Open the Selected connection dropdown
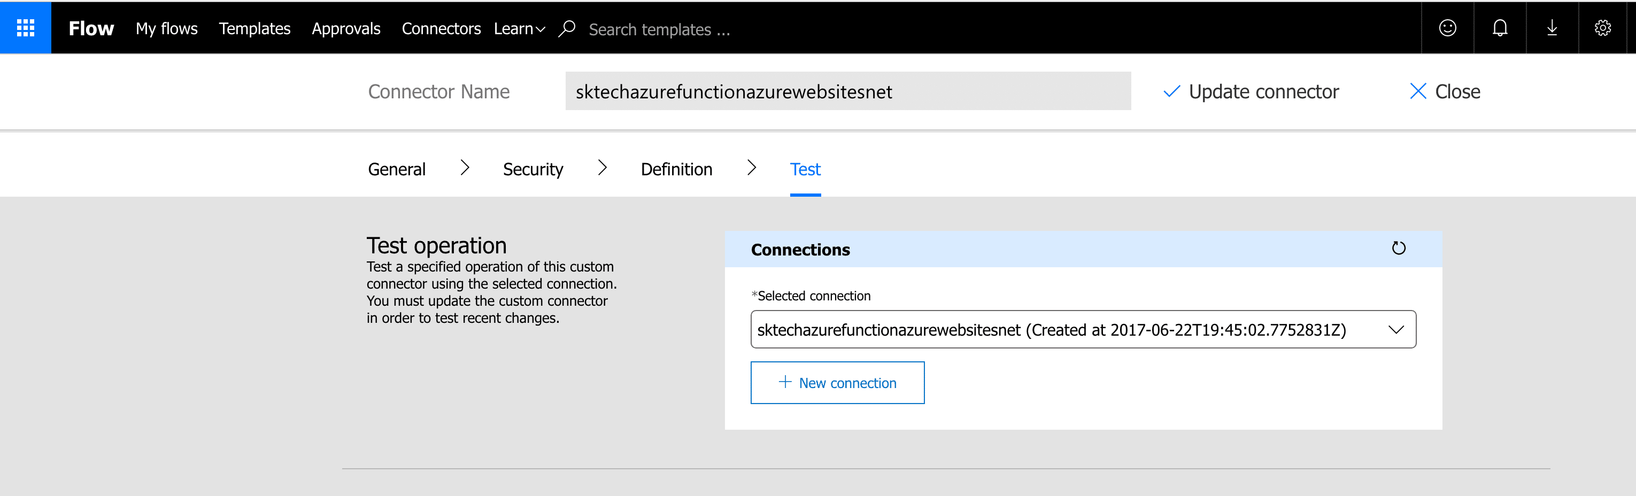Screen dimensions: 1636x496 click(1083, 329)
